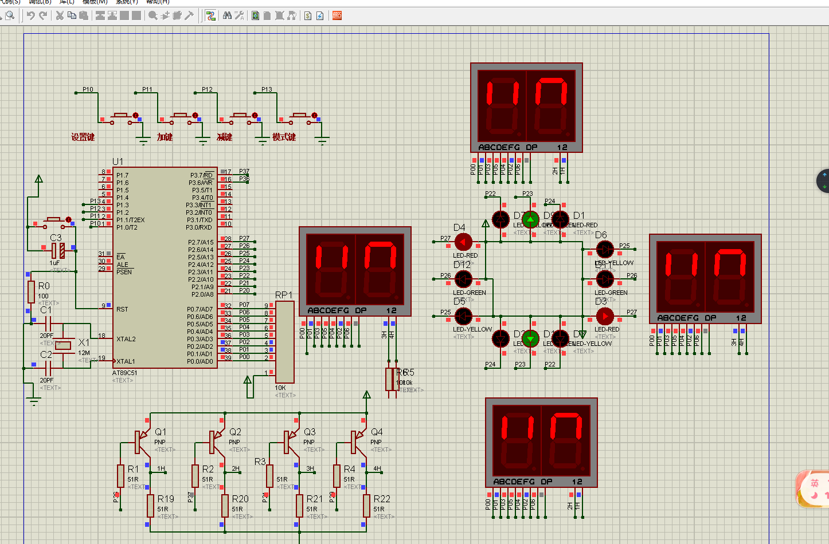Select the U1 AT89C51 microcontroller chip

pyautogui.click(x=165, y=267)
